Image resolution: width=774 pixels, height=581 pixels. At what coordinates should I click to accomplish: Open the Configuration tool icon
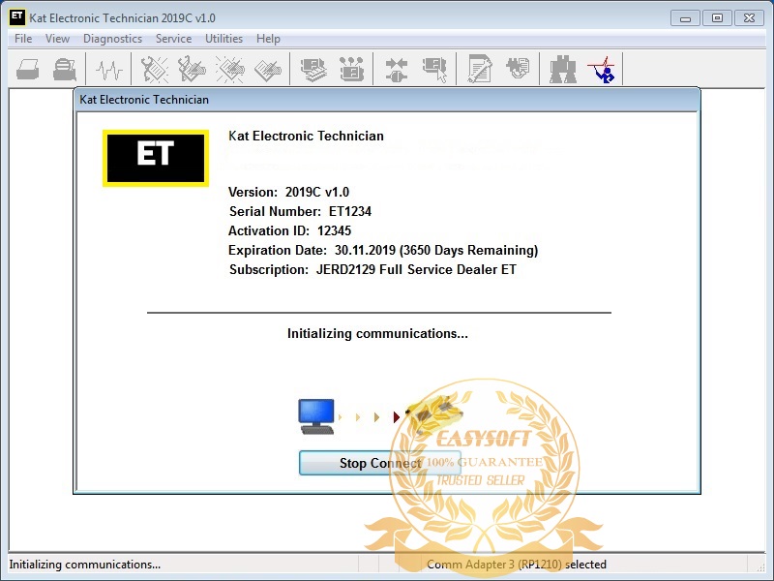click(351, 69)
